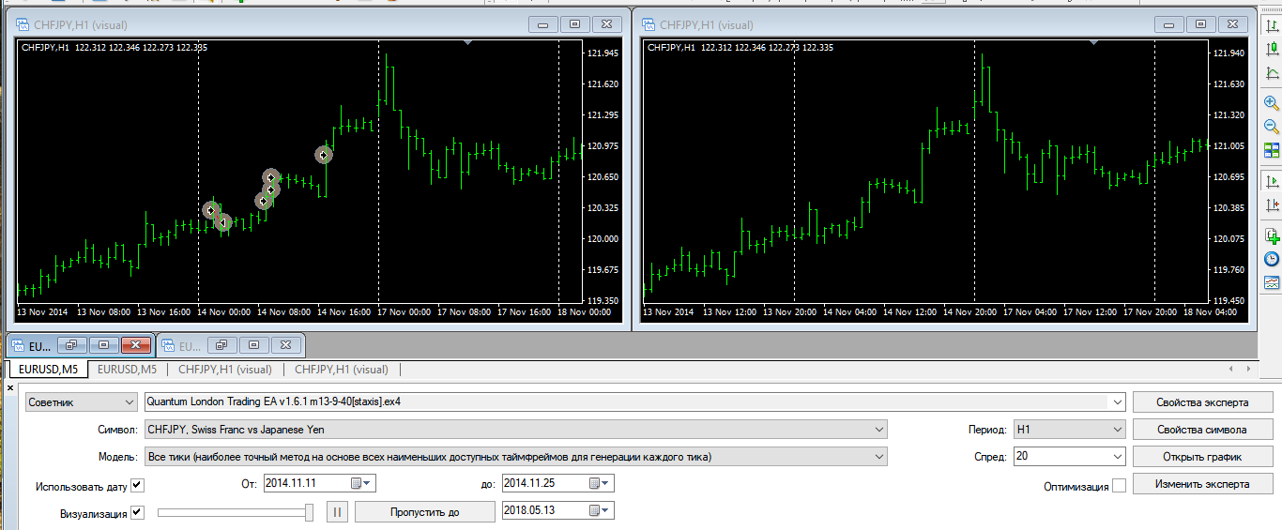
Task: Toggle chart auto scroll icon
Action: point(1272,181)
